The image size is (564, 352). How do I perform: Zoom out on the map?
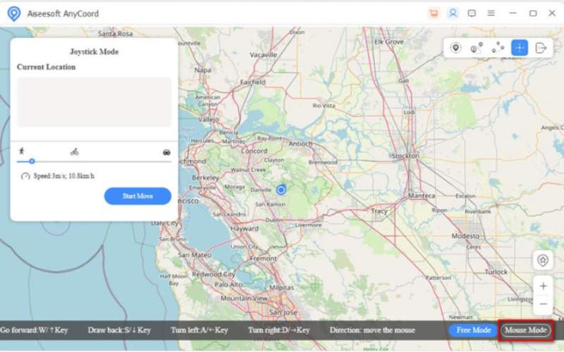point(543,304)
